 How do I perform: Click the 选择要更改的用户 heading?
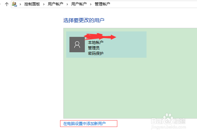point(84,20)
